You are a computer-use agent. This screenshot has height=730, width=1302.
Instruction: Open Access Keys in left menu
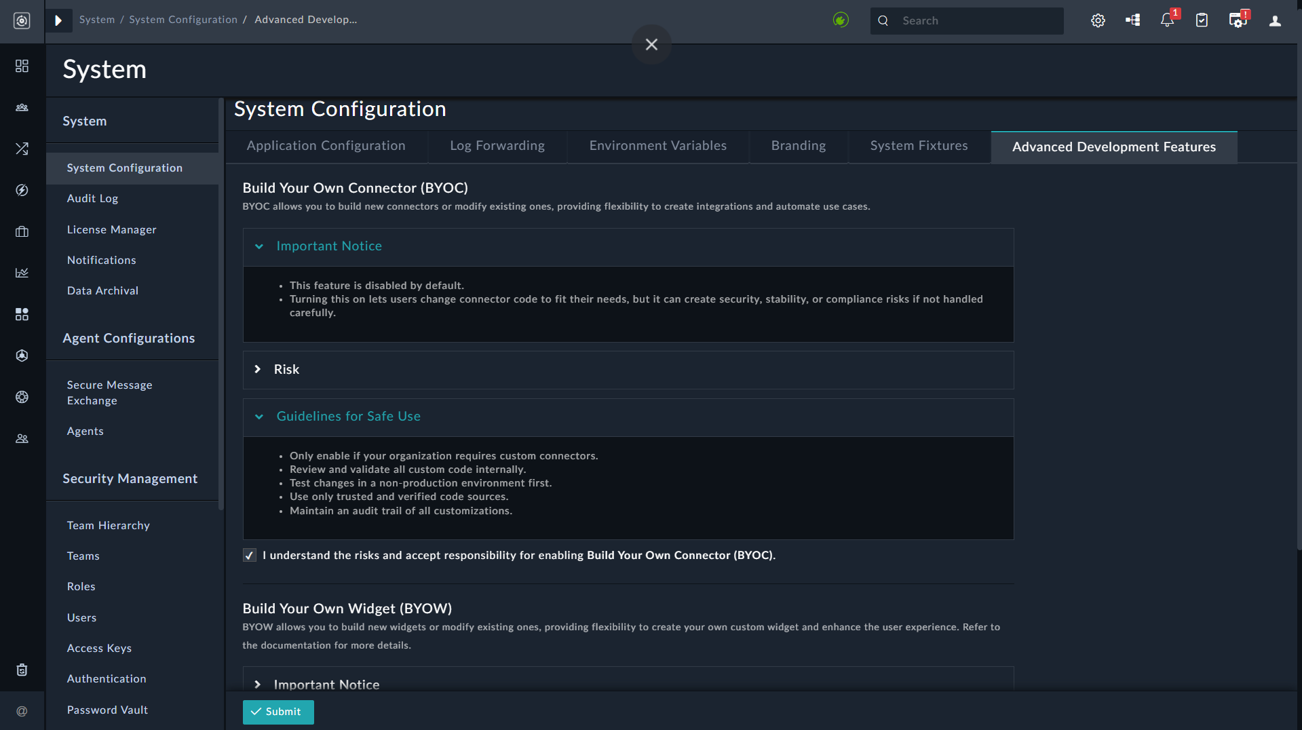(99, 648)
